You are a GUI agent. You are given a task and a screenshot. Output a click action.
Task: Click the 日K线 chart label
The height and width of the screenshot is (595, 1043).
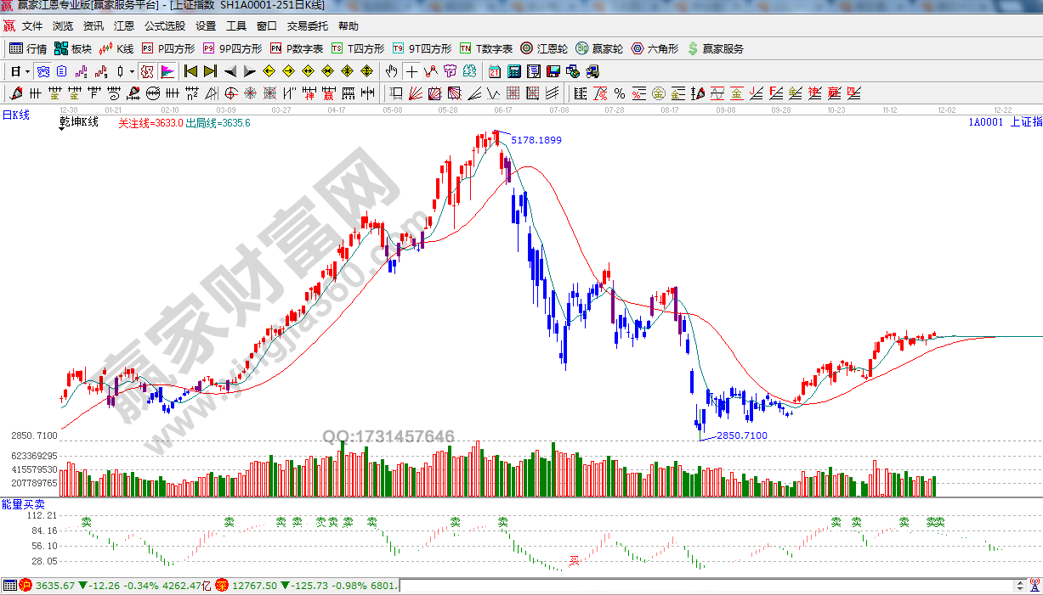coord(15,115)
